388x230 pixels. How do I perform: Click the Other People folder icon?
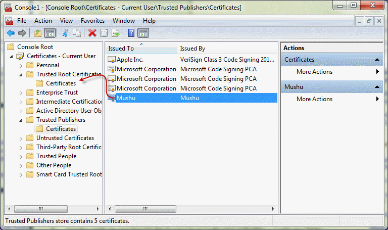(30, 165)
